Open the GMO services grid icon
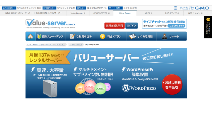The image size is (212, 119). tap(175, 8)
